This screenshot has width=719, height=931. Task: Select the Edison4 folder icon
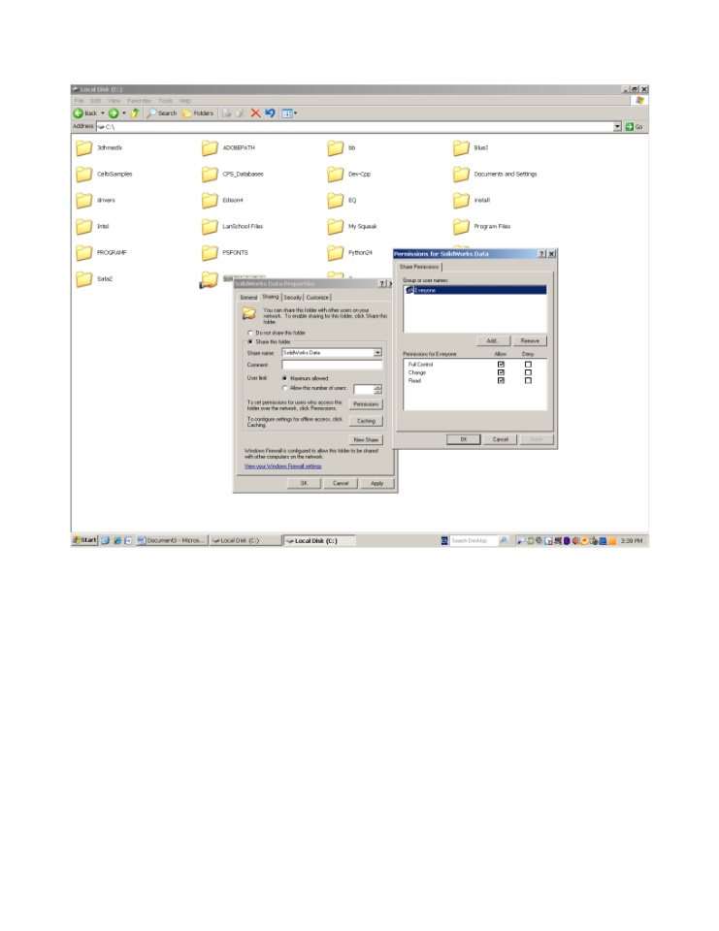(x=210, y=200)
